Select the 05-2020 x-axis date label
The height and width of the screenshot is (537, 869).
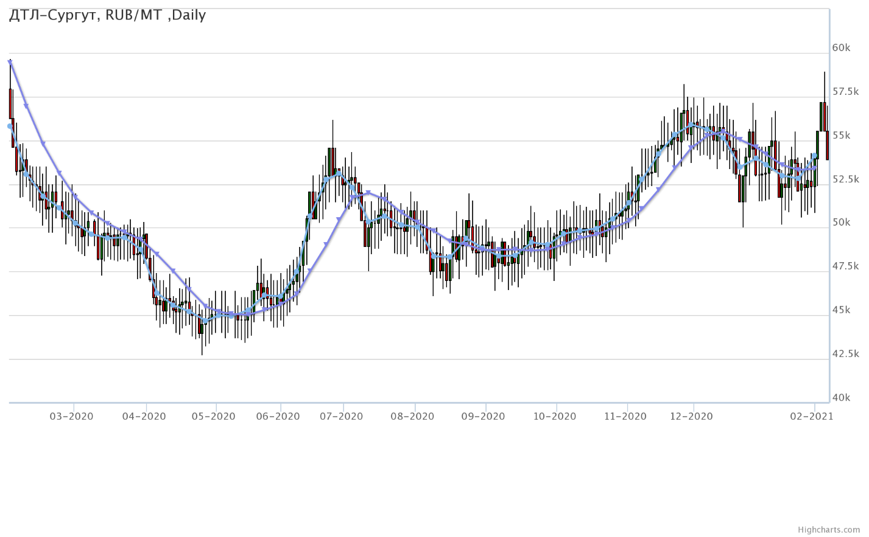pyautogui.click(x=213, y=417)
